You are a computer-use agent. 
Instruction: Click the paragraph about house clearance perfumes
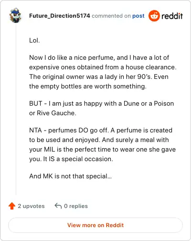tap(103, 72)
